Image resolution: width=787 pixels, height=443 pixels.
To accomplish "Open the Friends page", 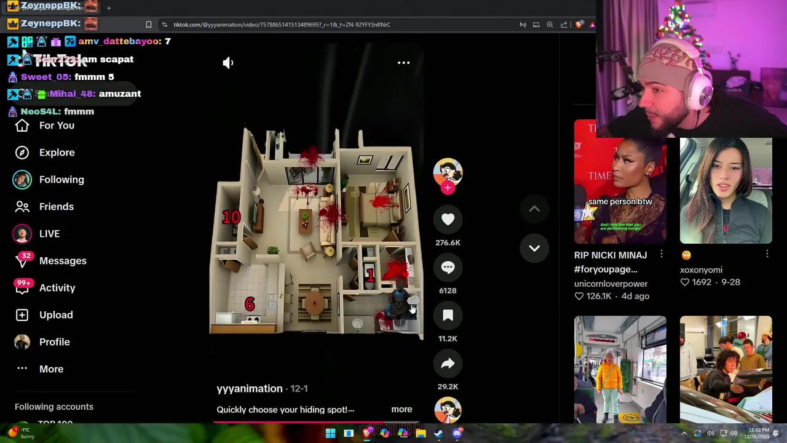I will pyautogui.click(x=56, y=207).
